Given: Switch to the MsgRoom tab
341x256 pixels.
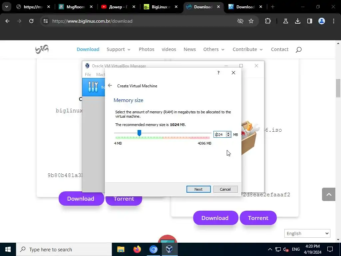Looking at the screenshot, I should click(76, 7).
